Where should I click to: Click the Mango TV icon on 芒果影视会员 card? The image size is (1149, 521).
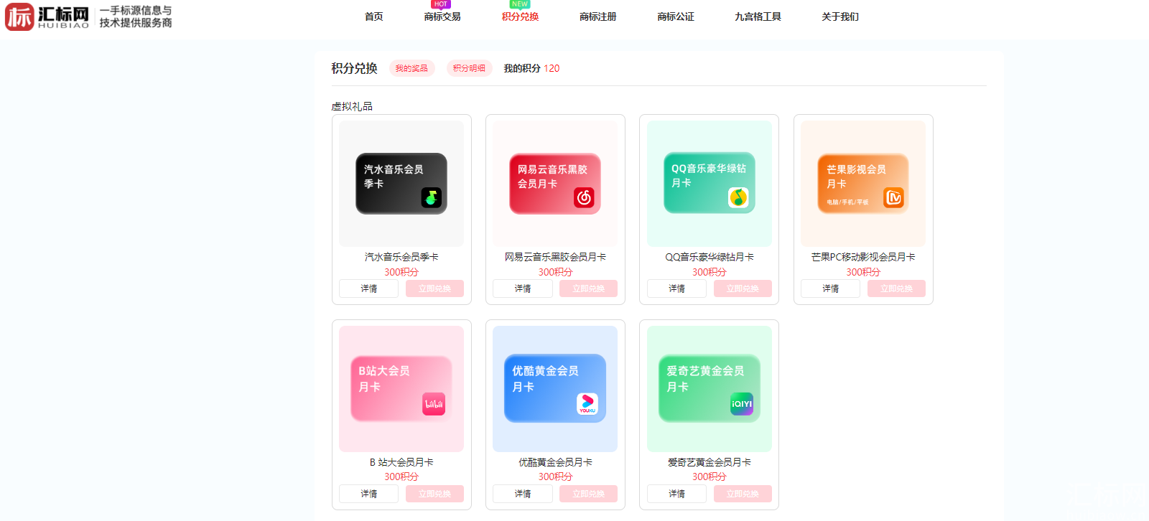tap(893, 197)
